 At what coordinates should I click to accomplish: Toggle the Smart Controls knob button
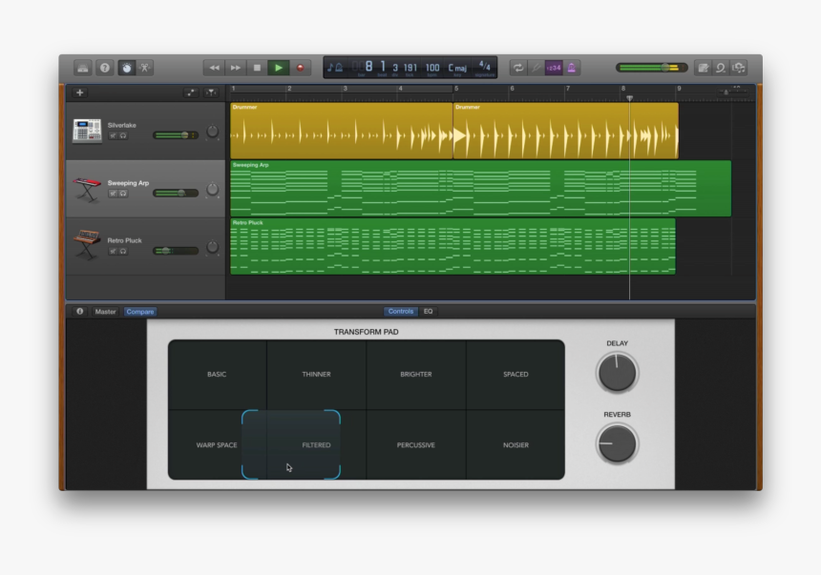point(126,68)
